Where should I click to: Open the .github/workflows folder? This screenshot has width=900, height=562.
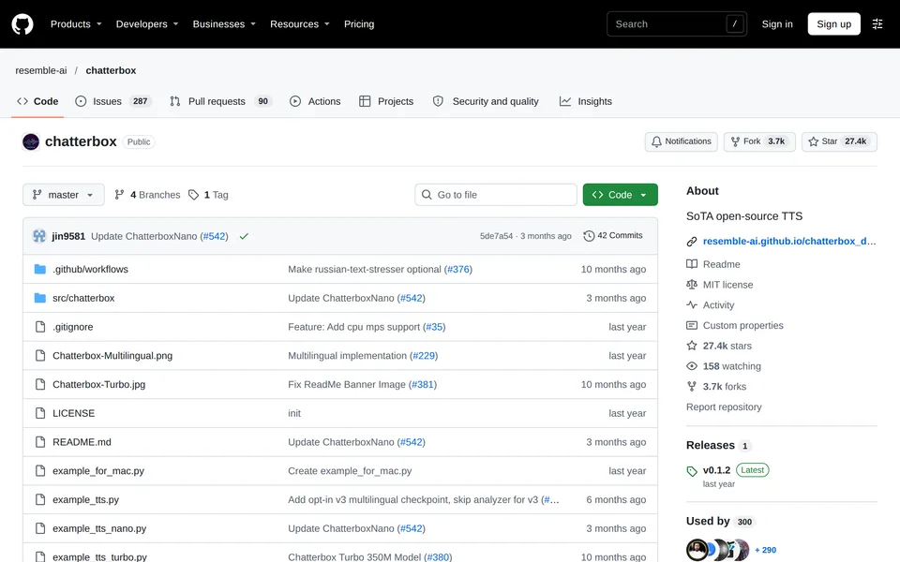[x=90, y=270]
